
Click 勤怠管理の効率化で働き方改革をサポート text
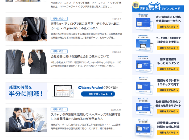pyautogui.click(x=168, y=104)
